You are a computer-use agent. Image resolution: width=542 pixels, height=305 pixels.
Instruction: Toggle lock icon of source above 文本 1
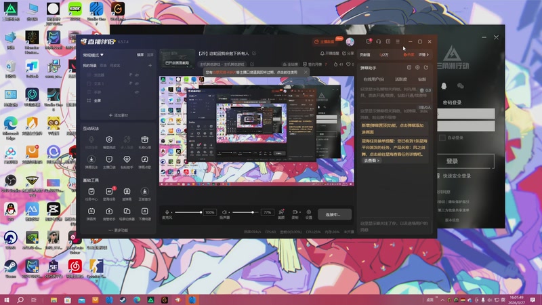tap(131, 75)
